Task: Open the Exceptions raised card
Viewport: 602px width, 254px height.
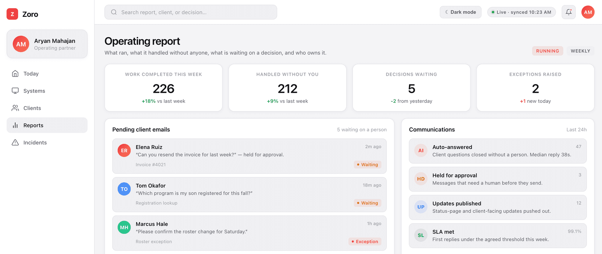Action: (x=535, y=88)
